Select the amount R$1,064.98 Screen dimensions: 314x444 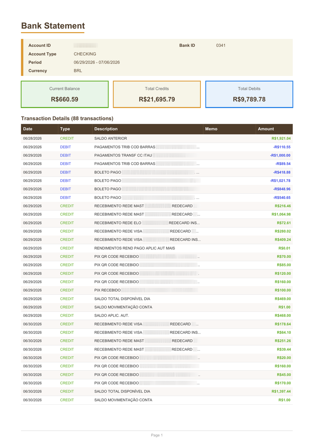pos(281,215)
